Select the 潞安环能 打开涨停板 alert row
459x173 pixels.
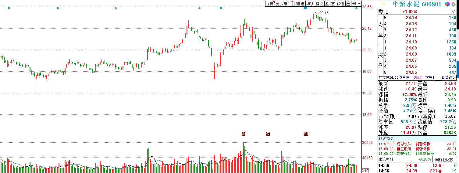417,154
